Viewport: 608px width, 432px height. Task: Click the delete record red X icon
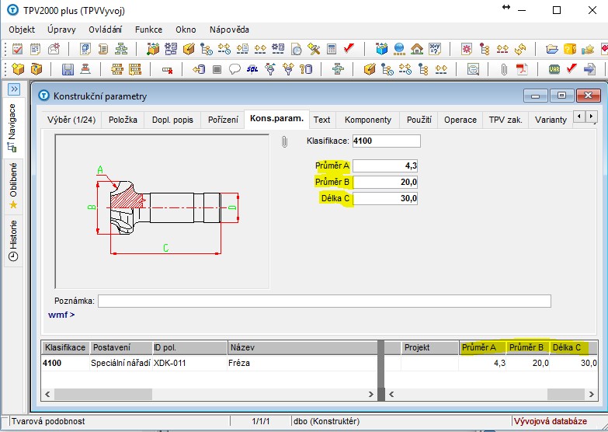pos(167,70)
